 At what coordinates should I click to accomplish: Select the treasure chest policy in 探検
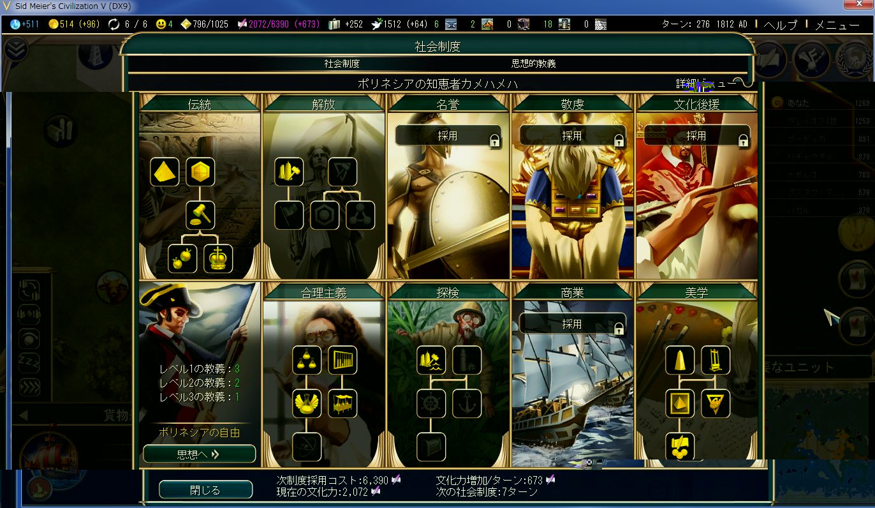[x=431, y=446]
